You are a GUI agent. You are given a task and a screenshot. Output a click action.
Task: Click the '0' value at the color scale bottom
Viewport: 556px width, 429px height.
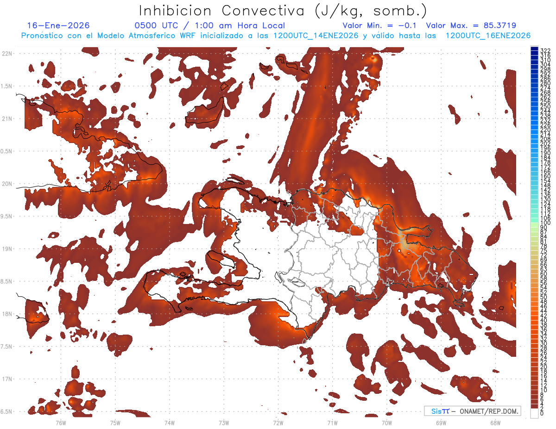click(x=542, y=413)
